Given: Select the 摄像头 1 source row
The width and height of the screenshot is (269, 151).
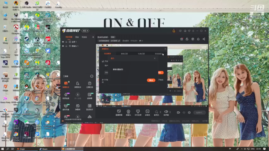Looking at the screenshot, I should [x=78, y=46].
